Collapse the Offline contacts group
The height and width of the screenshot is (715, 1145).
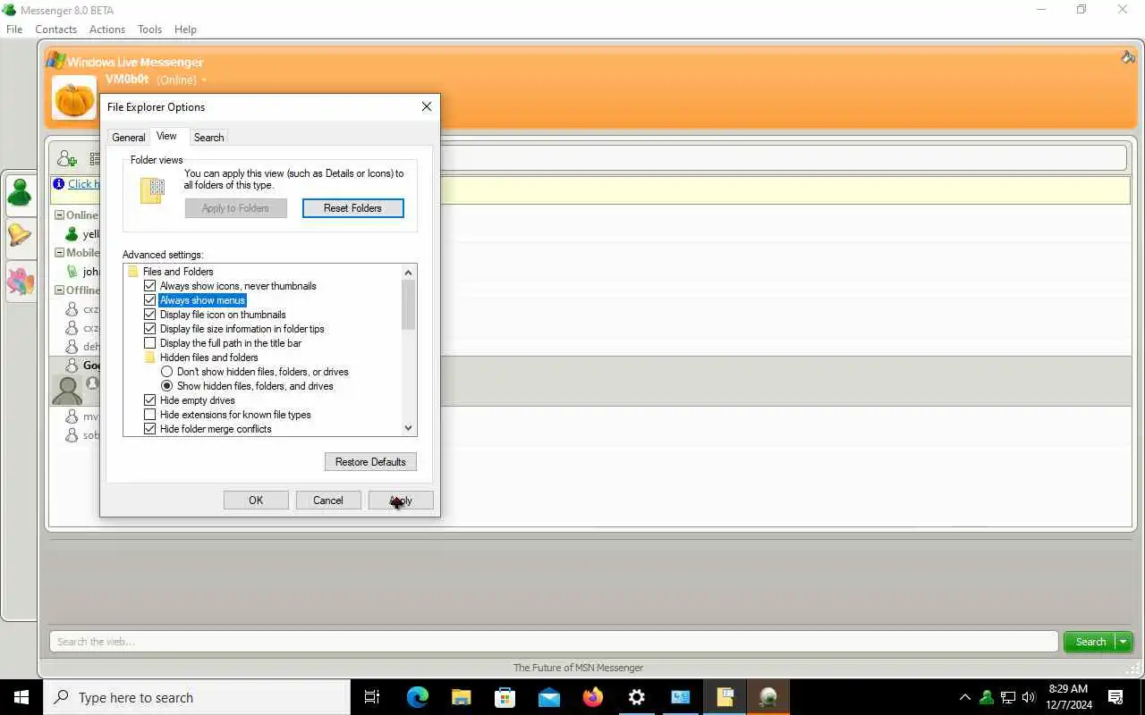pyautogui.click(x=59, y=290)
